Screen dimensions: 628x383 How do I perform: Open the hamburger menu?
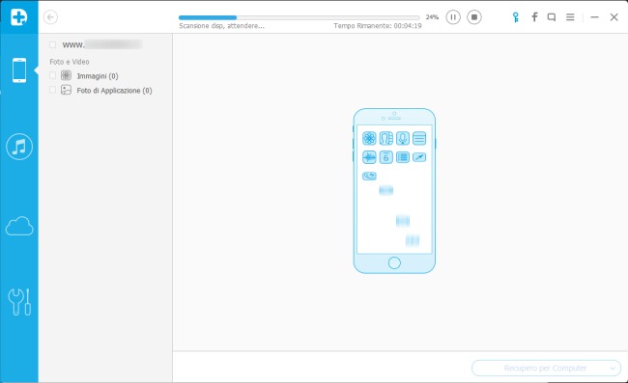point(570,16)
